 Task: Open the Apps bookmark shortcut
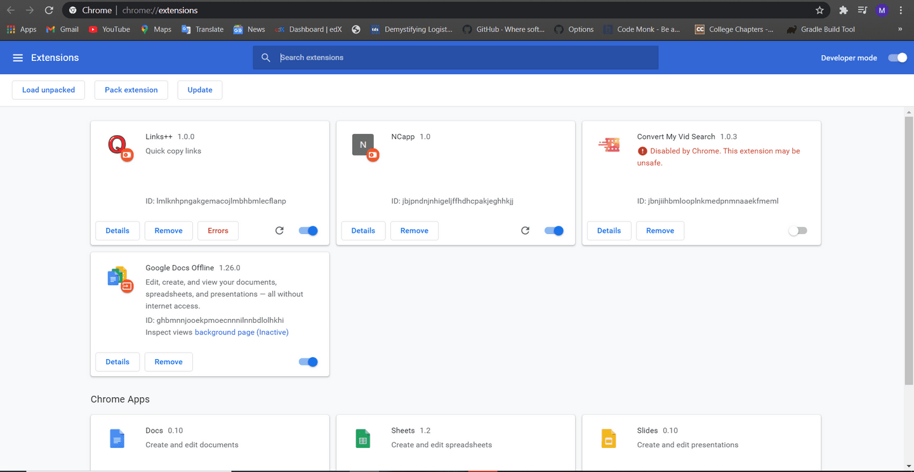(22, 29)
